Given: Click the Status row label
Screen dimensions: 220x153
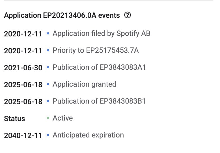Looking at the screenshot, I should click(14, 119).
